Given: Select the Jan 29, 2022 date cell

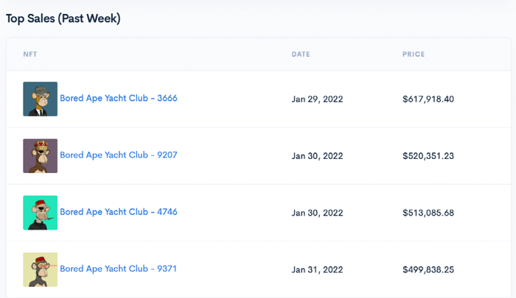Looking at the screenshot, I should 318,99.
